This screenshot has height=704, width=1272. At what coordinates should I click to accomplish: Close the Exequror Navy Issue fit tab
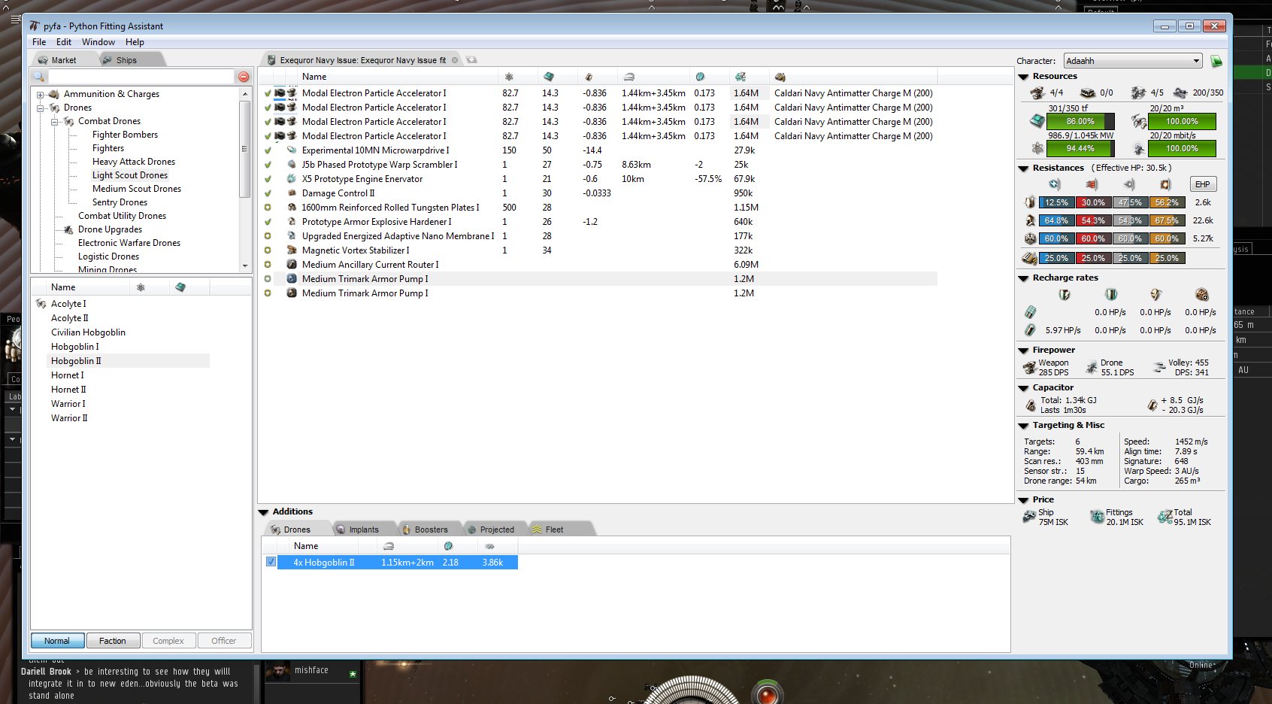coord(455,60)
